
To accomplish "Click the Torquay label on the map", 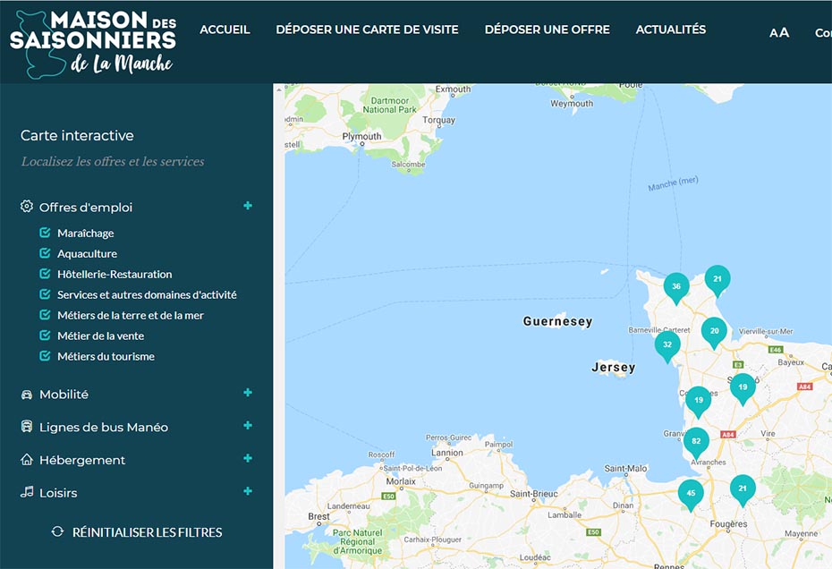I will click(x=439, y=121).
